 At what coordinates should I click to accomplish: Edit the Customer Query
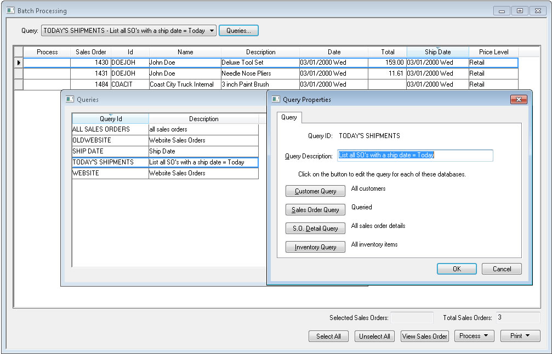(315, 191)
